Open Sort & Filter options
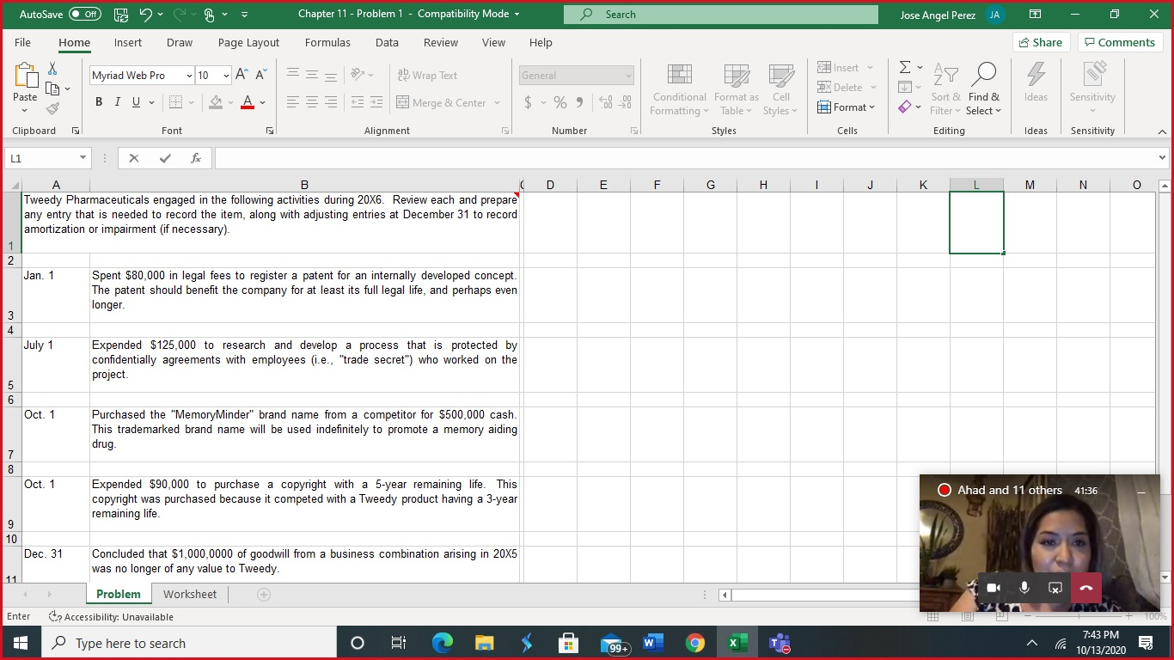Viewport: 1174px width, 660px height. [x=944, y=89]
